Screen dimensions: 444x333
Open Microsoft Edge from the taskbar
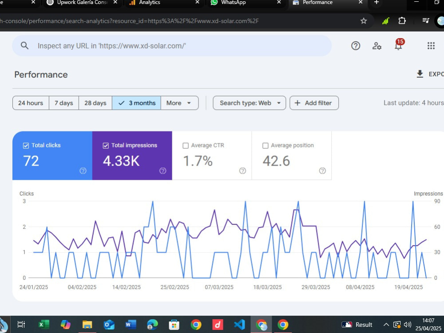pos(152,325)
